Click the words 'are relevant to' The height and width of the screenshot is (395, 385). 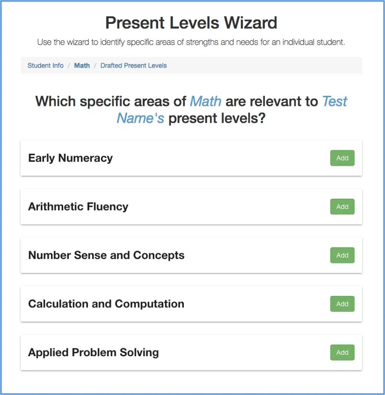[x=272, y=102]
